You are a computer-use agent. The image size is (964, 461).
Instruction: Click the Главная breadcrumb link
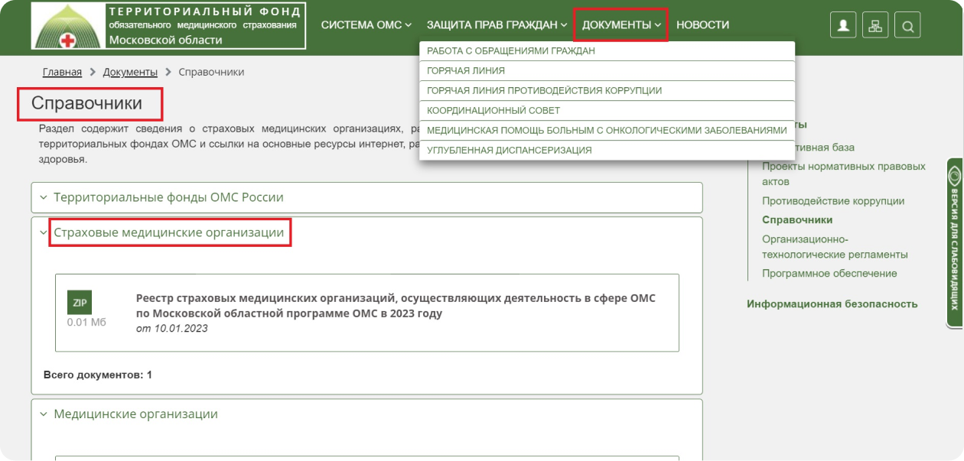62,73
